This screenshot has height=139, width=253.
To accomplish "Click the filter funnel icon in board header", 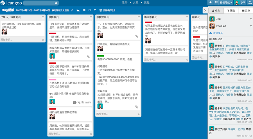I will [95, 10].
